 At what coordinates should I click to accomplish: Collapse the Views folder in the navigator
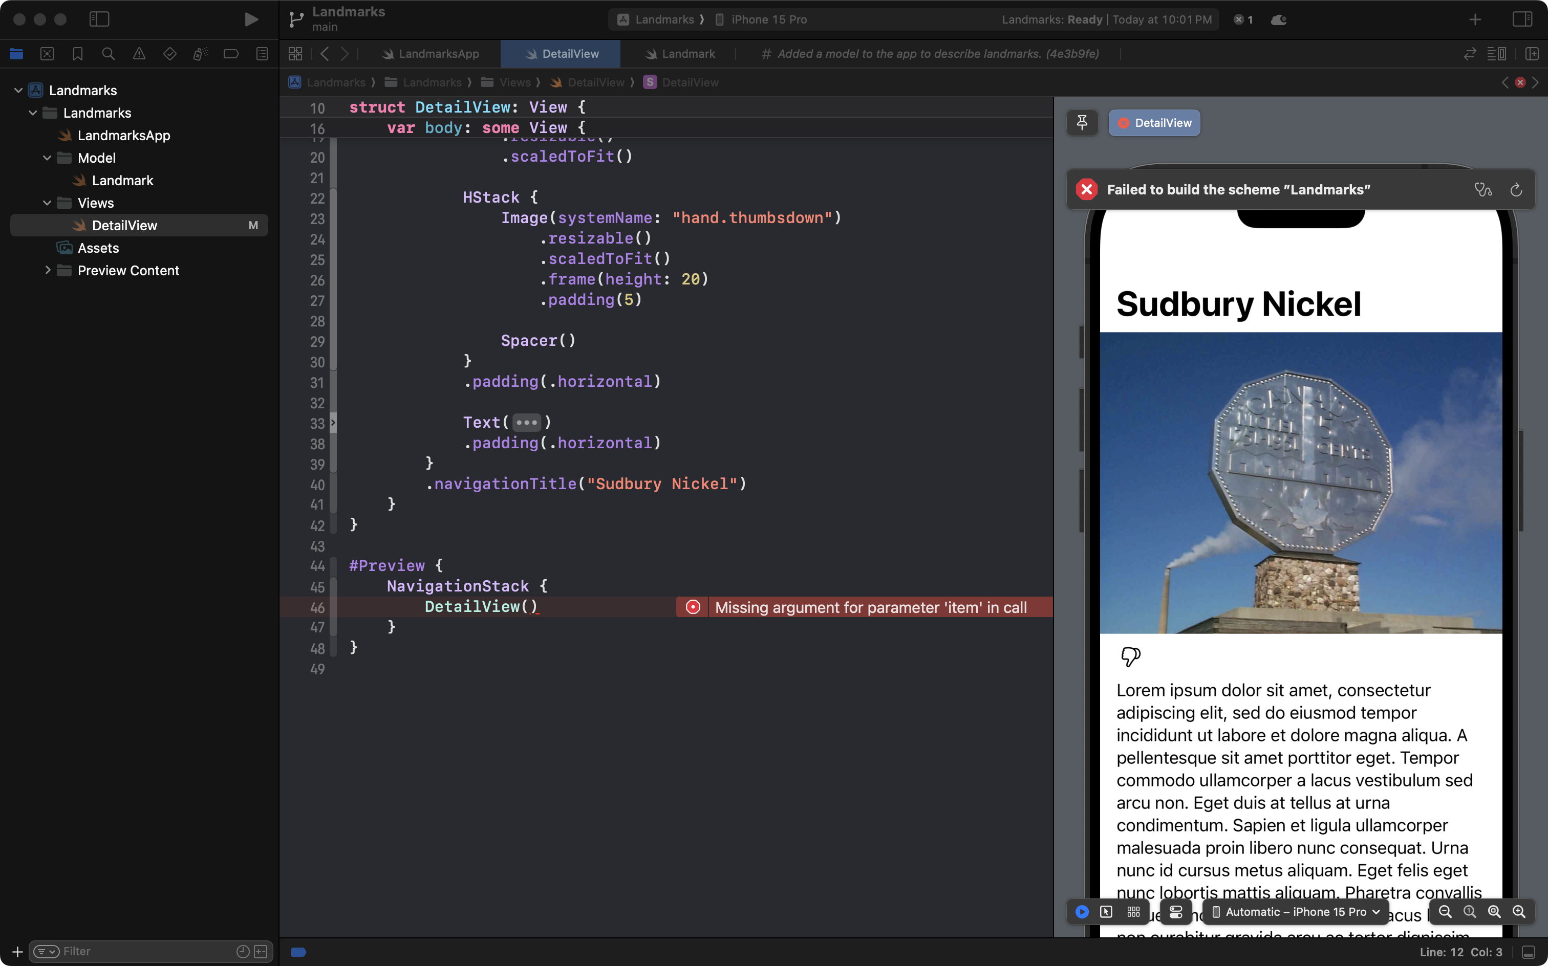(x=47, y=203)
